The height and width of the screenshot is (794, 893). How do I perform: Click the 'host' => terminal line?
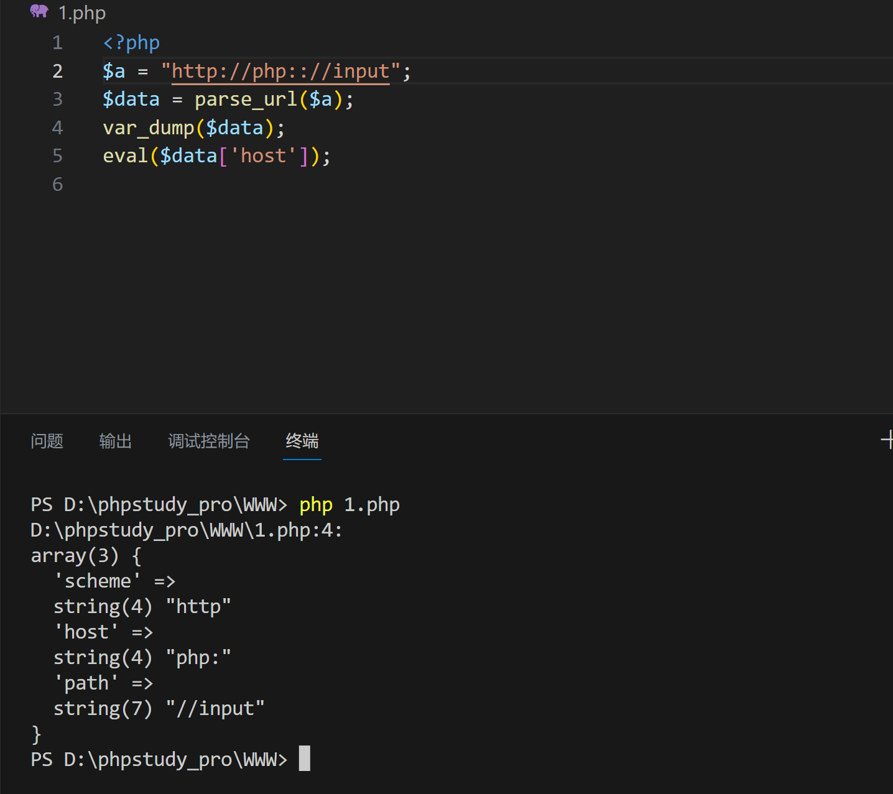tap(103, 632)
